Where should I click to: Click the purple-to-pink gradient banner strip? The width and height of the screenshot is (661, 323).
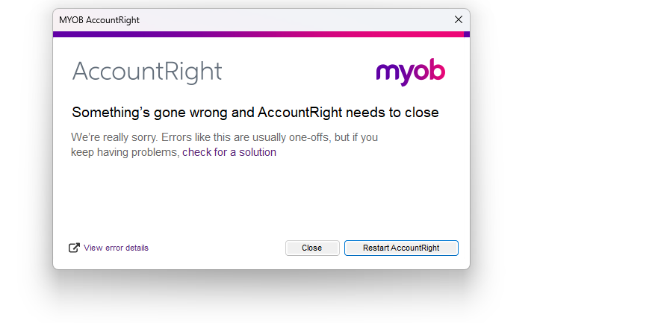(x=254, y=34)
